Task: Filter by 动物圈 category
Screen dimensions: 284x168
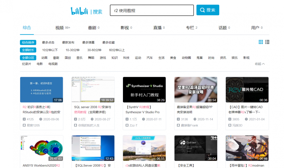Action: tap(186, 58)
